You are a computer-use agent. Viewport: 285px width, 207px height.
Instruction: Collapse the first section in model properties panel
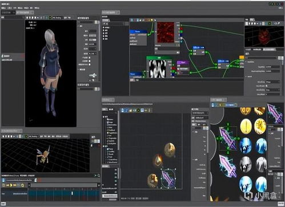pyautogui.click(x=78, y=26)
